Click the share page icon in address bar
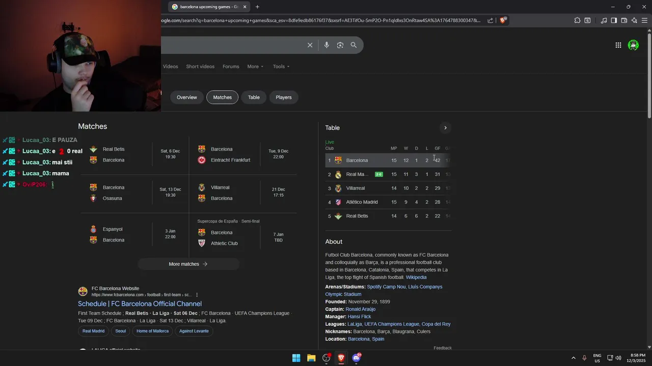652x366 pixels. 490,20
